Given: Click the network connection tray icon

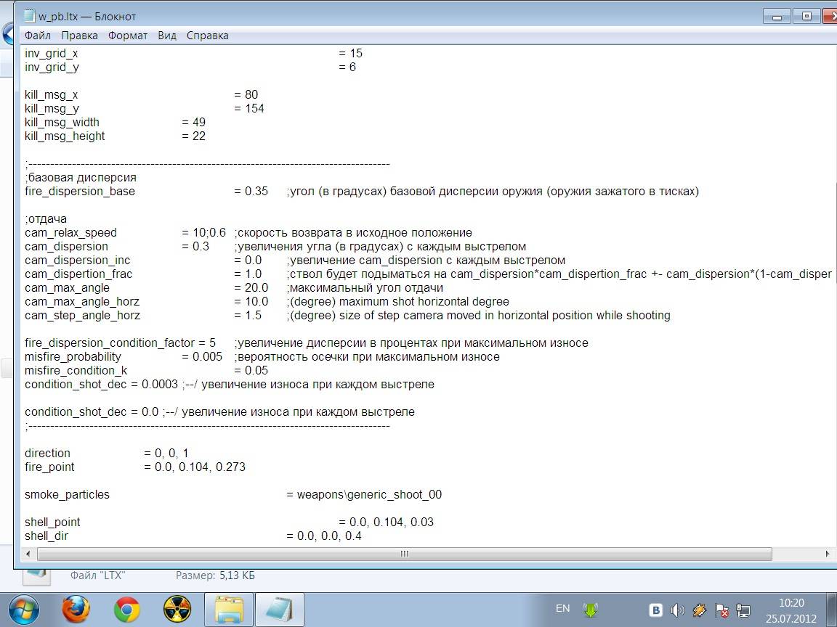Looking at the screenshot, I should coord(743,610).
